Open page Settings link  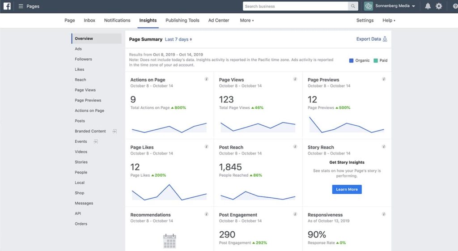pyautogui.click(x=365, y=20)
